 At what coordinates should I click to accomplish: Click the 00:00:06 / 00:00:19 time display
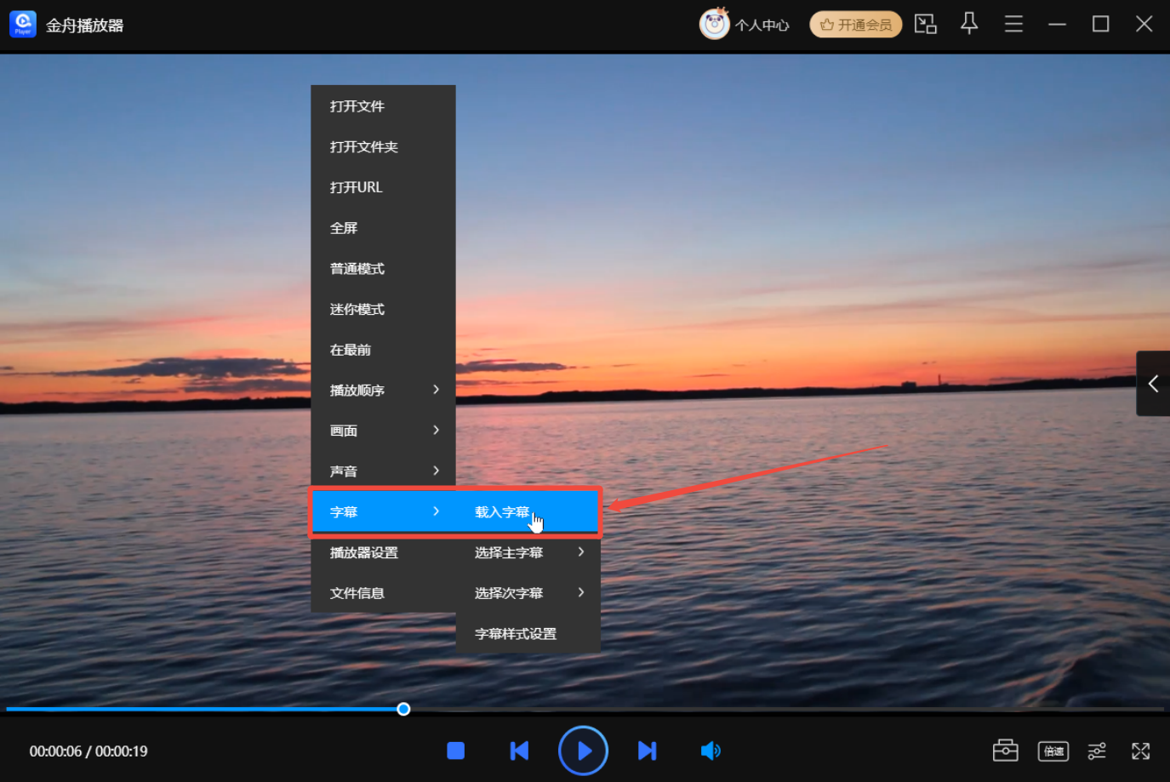point(88,751)
